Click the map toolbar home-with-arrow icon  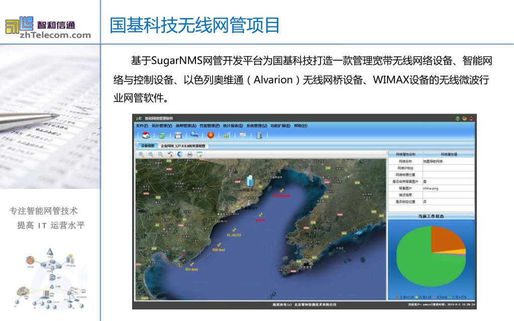click(170, 154)
